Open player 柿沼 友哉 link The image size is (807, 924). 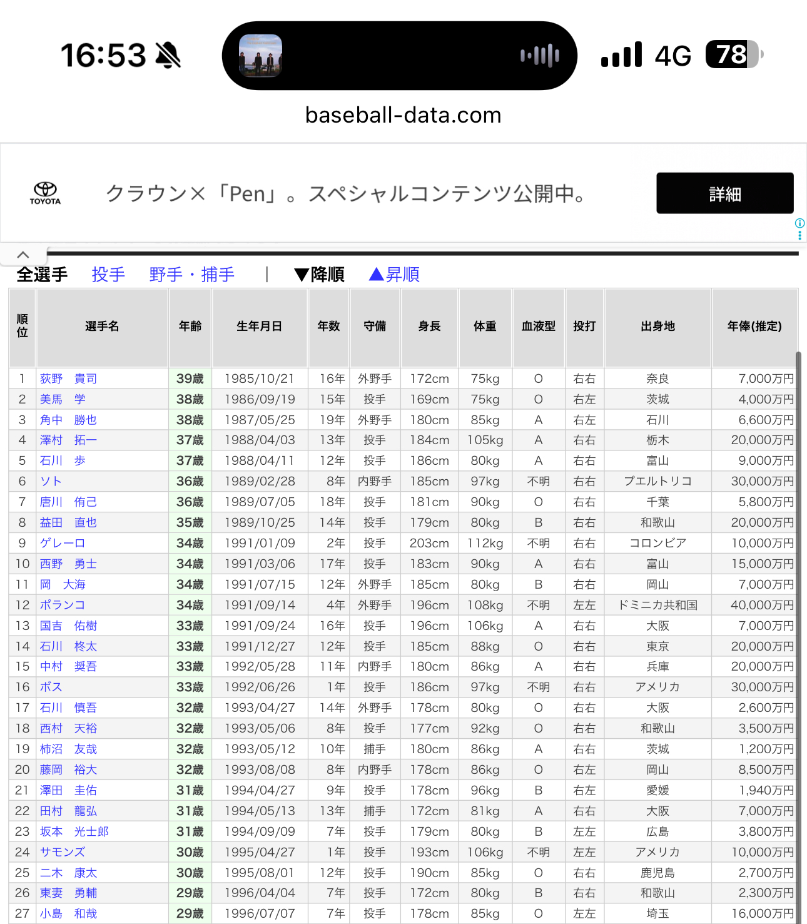pos(68,749)
